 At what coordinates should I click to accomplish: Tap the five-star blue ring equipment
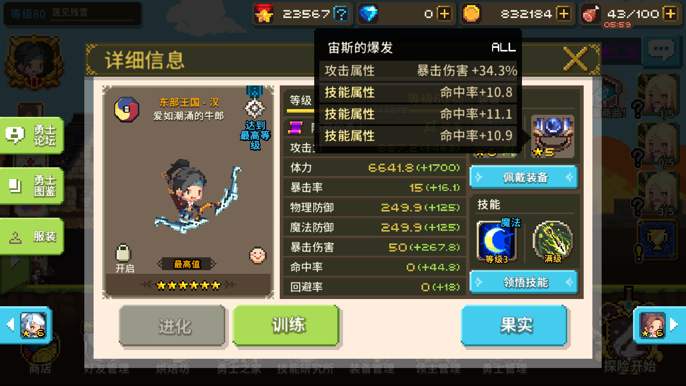(x=553, y=136)
